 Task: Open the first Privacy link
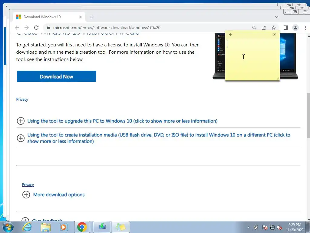(x=22, y=100)
